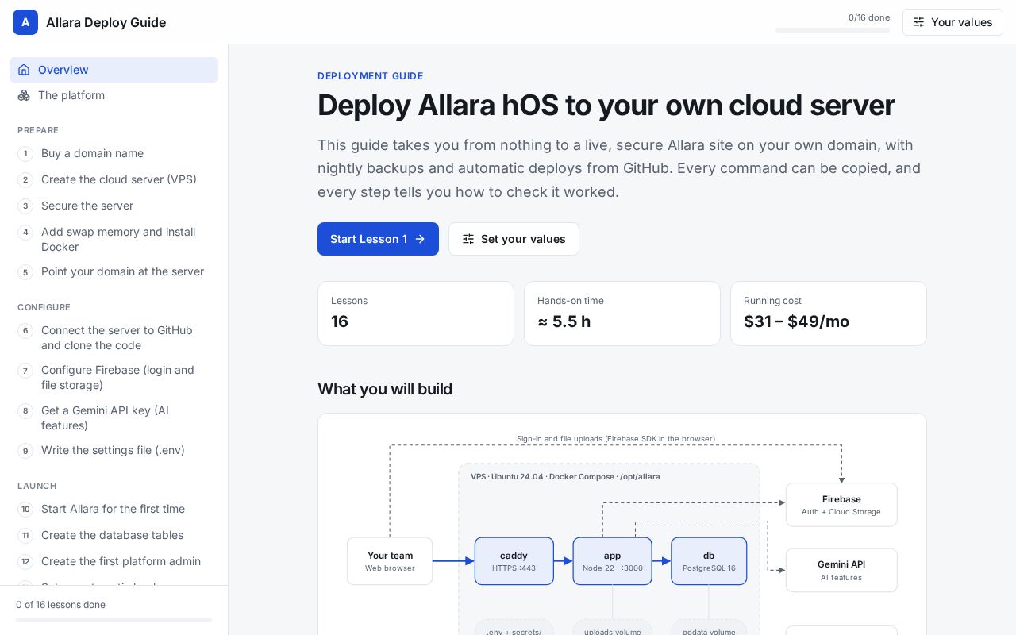
Task: Click the caddy node in the diagram
Action: coord(514,561)
